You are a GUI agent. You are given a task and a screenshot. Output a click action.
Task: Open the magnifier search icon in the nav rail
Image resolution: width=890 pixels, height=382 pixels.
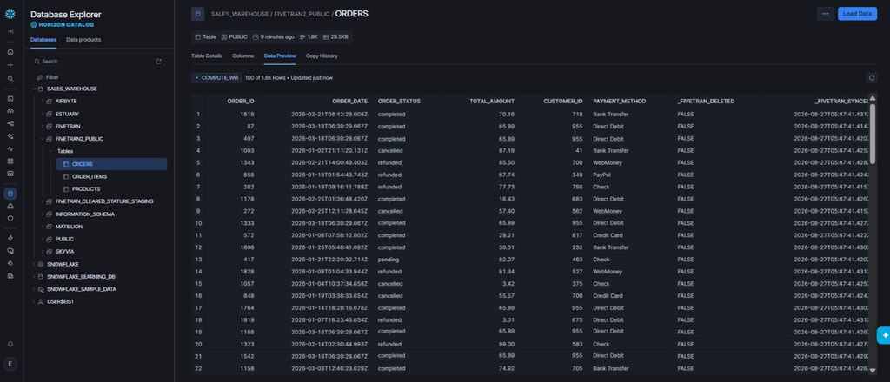click(x=10, y=79)
